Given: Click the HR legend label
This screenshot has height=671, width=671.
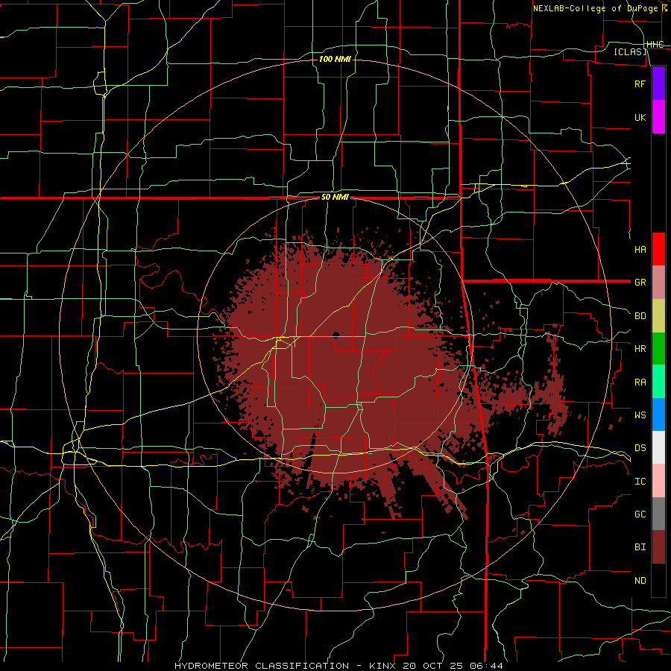Looking at the screenshot, I should tap(640, 349).
